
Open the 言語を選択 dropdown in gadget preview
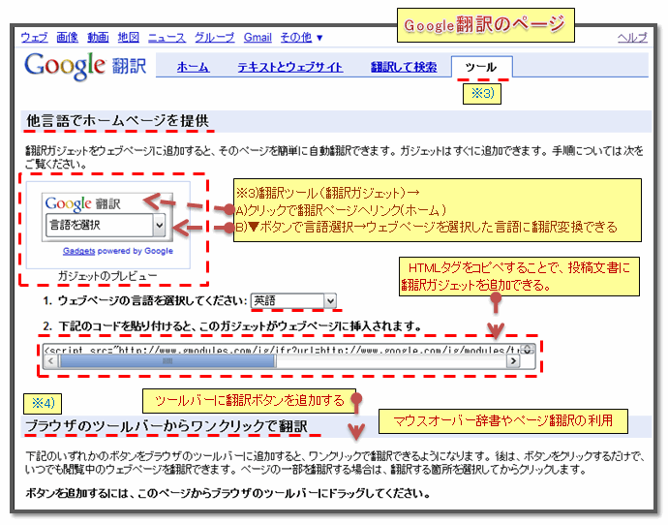coord(106,225)
